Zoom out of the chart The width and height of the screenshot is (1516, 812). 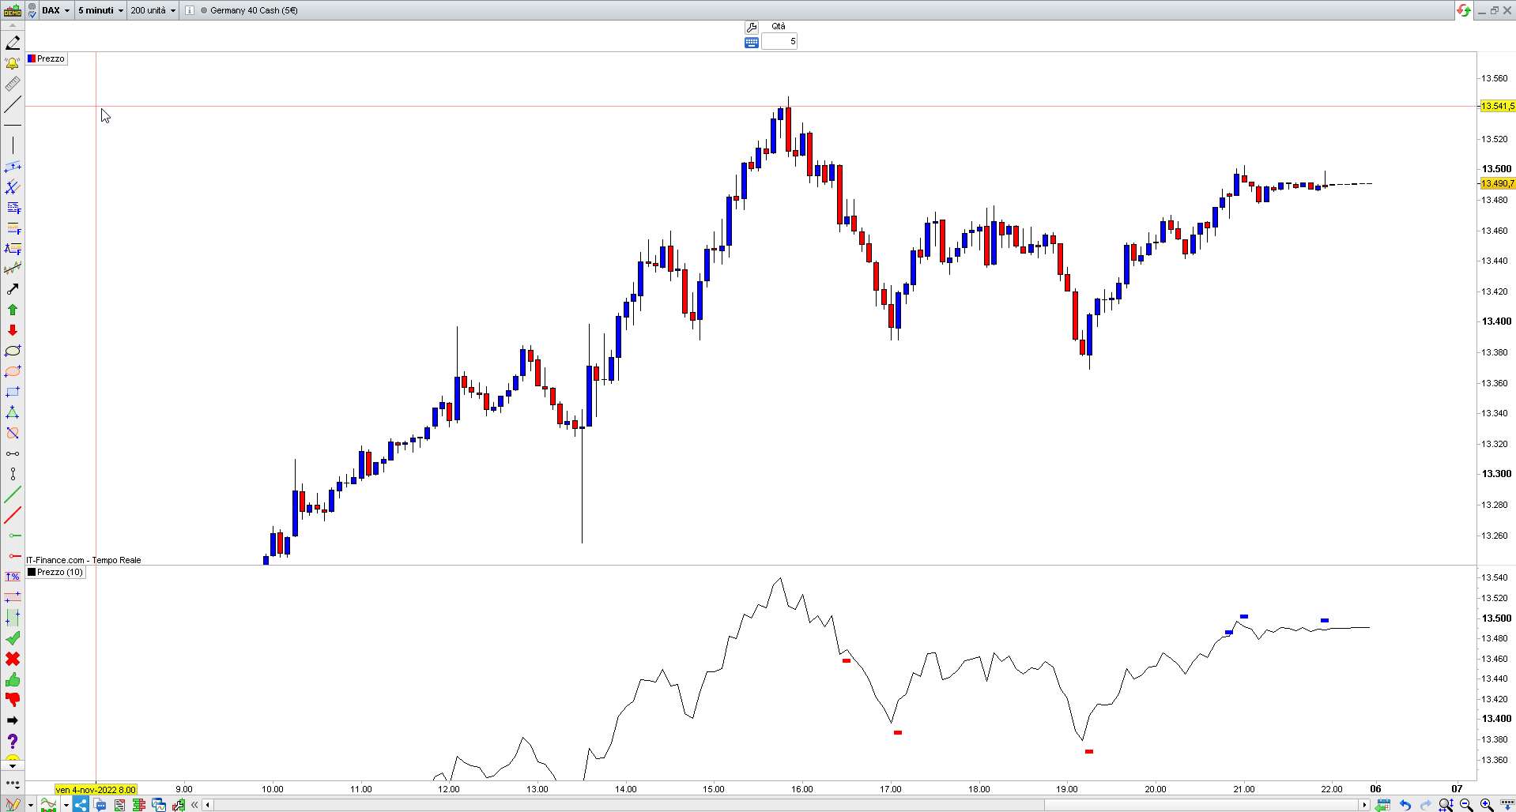[x=1466, y=805]
